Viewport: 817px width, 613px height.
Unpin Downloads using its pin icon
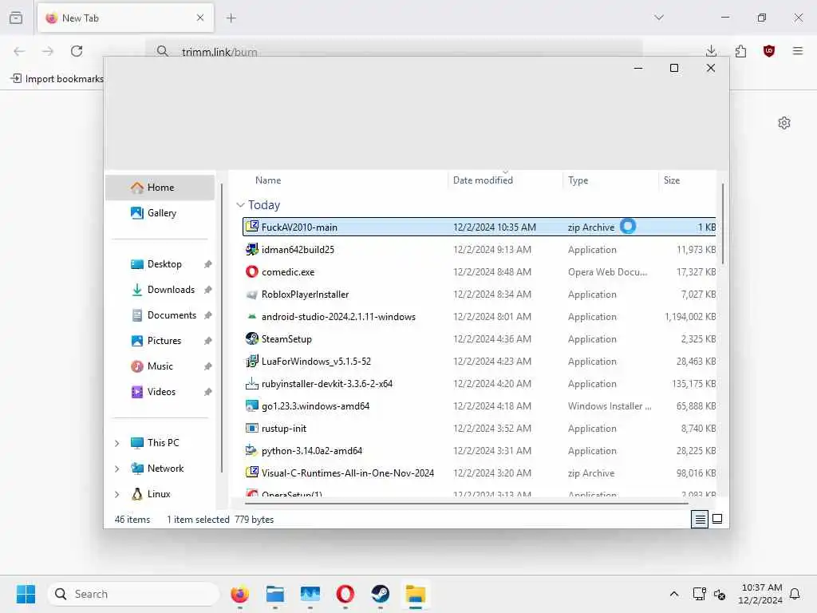point(208,290)
